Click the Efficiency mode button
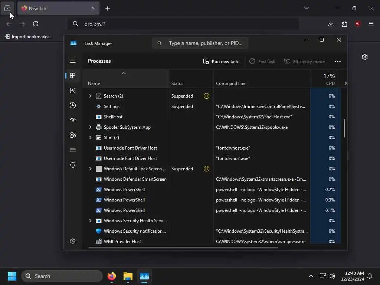 coord(304,62)
